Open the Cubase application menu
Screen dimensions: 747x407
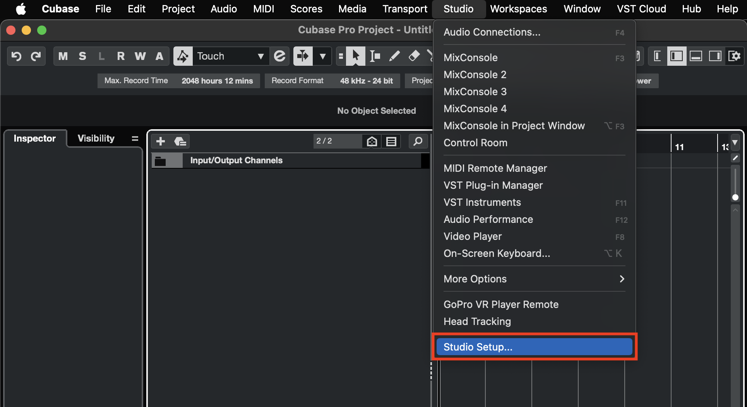[x=60, y=9]
